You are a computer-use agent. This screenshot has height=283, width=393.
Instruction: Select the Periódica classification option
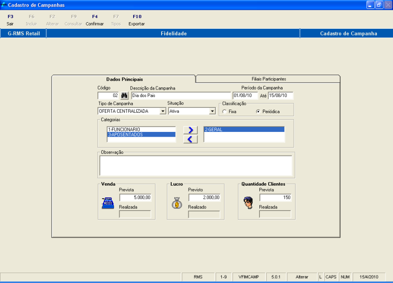tap(259, 112)
